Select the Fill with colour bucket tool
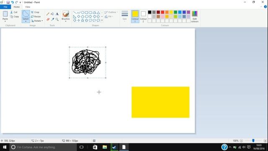 tap(52, 14)
